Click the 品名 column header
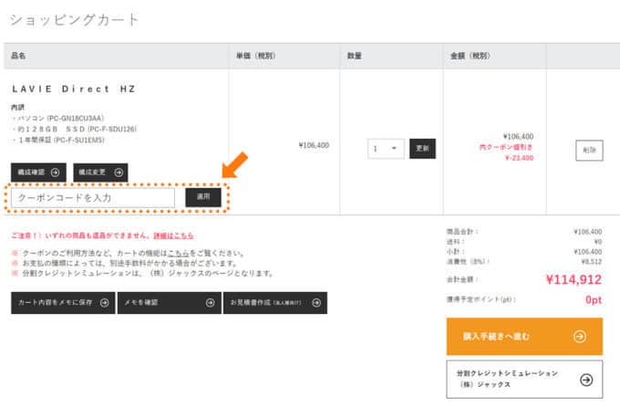The height and width of the screenshot is (407, 620). pos(18,56)
